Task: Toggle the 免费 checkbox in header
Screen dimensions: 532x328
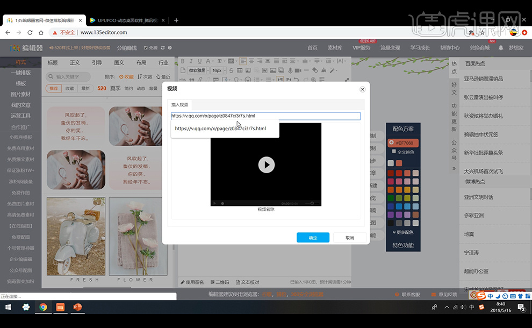Action: point(146,48)
